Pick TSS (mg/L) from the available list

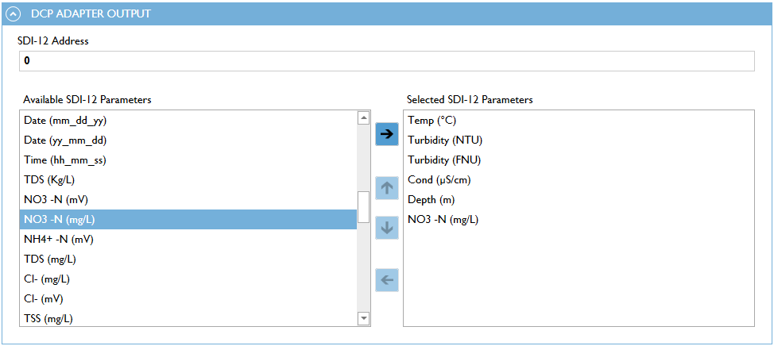click(x=48, y=319)
